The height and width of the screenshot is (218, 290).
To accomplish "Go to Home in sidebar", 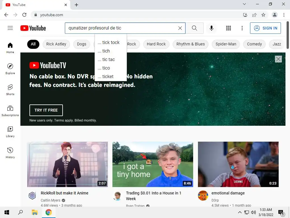I will pyautogui.click(x=10, y=48).
